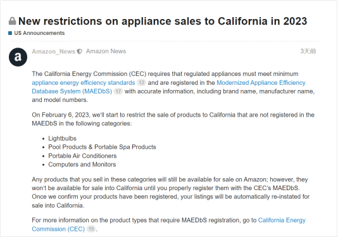Image resolution: width=338 pixels, height=237 pixels.
Task: Click the blue US Announcements category square
Action: (x=10, y=33)
